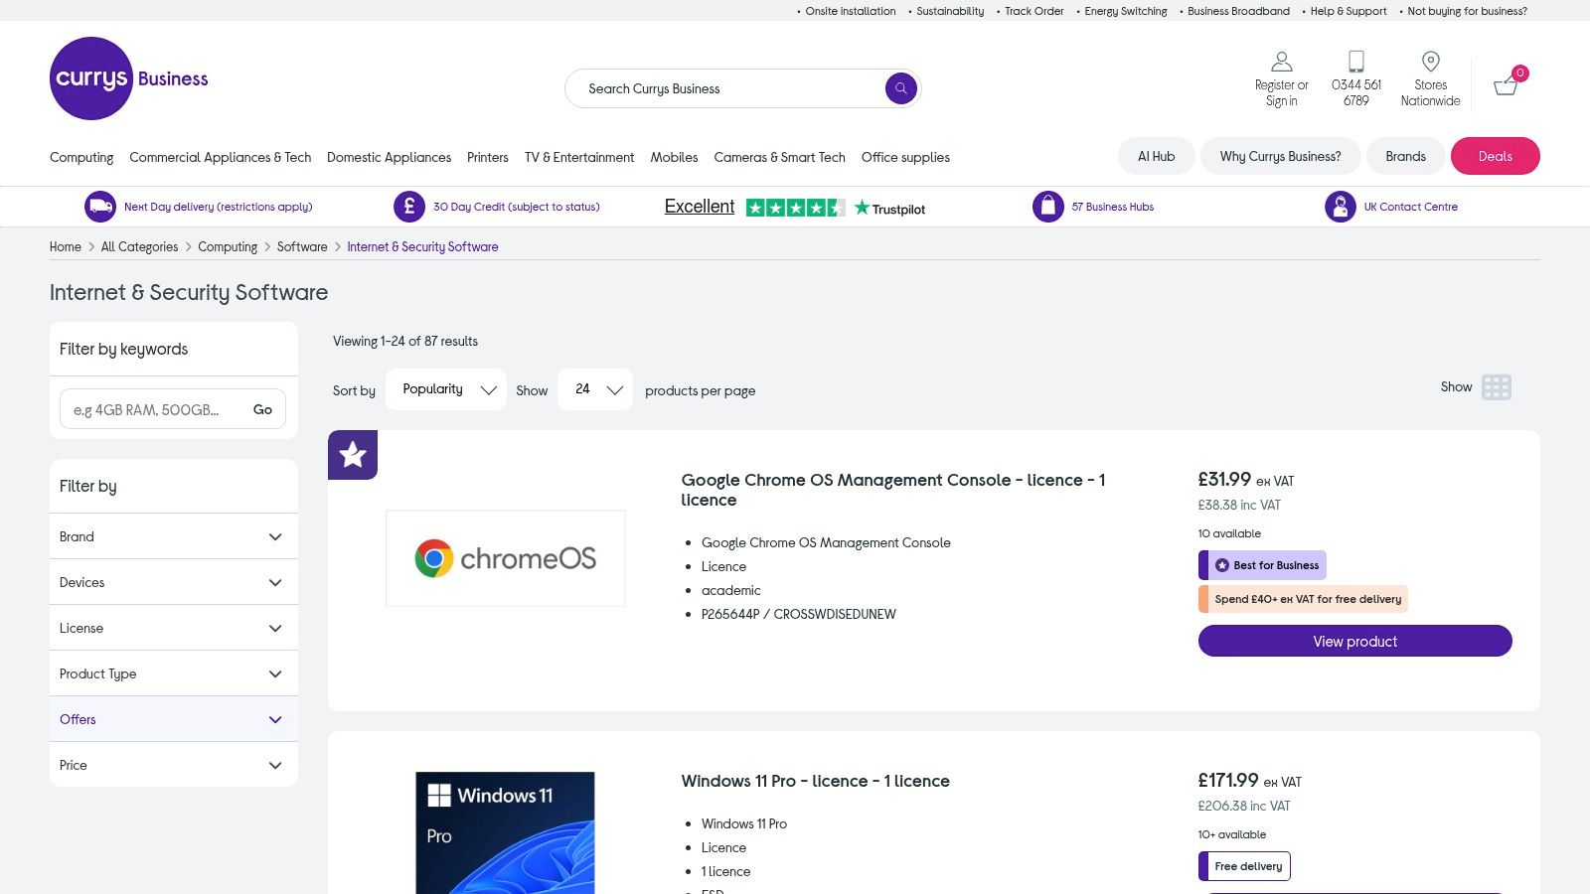Expand the Price filter
The image size is (1590, 894).
click(x=174, y=765)
